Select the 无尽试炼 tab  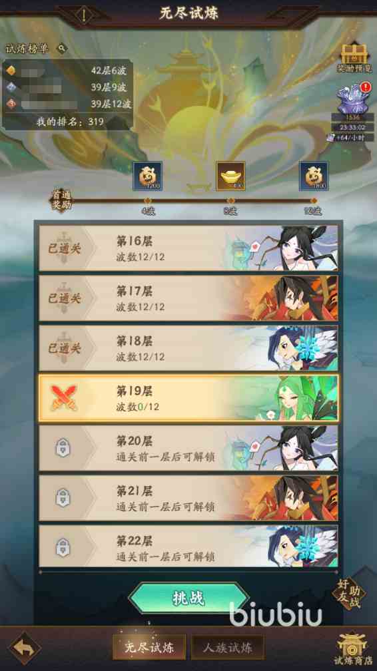tap(149, 648)
